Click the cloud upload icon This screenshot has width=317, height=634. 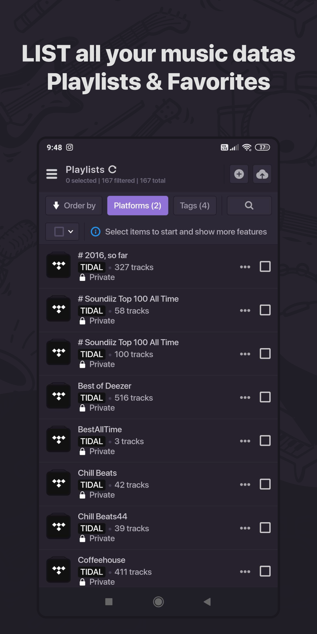click(x=262, y=174)
